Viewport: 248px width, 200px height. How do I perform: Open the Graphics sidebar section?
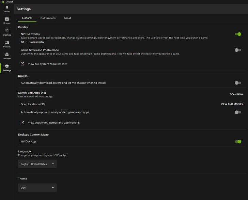tap(7, 32)
